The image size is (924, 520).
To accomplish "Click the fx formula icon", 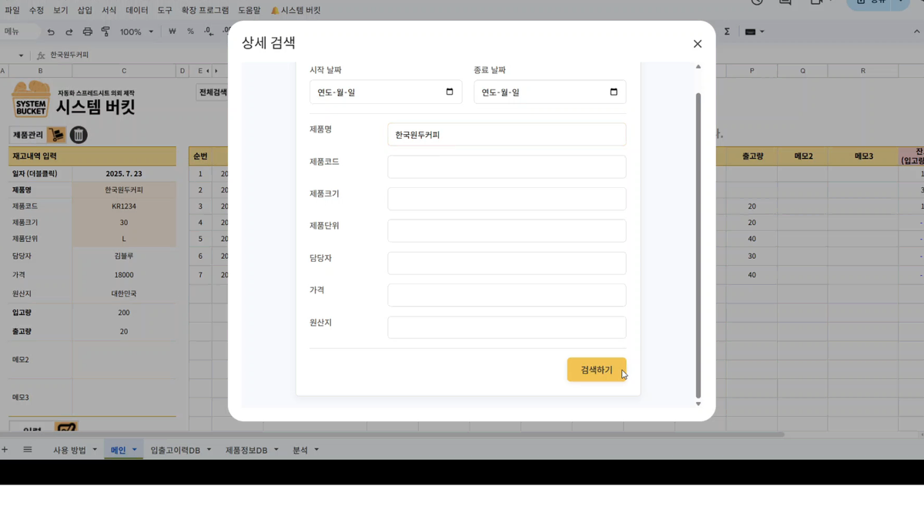I will [41, 55].
